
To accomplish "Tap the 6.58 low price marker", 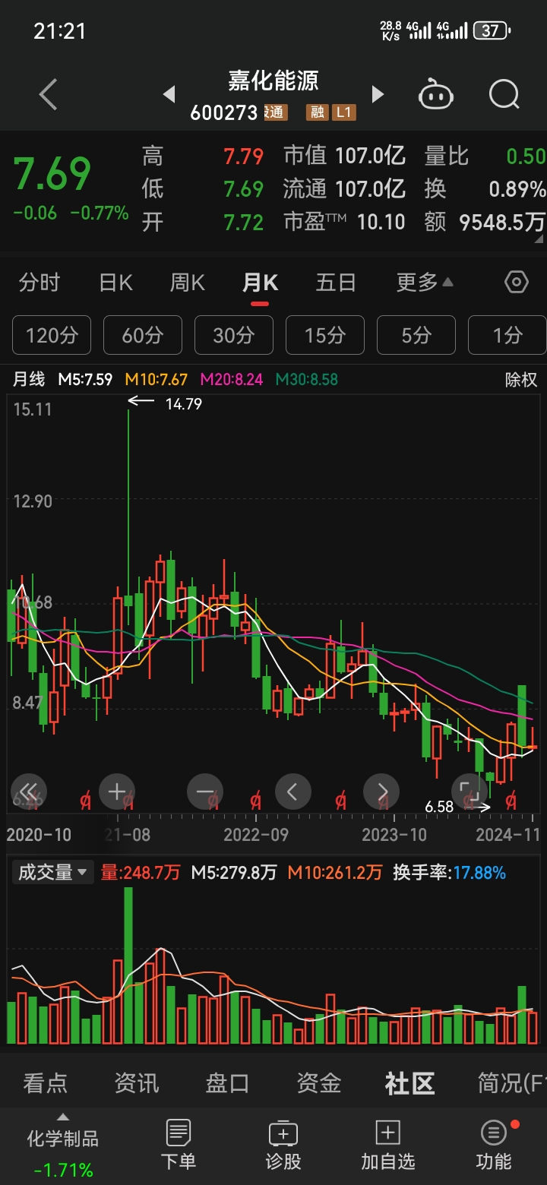I will click(x=439, y=807).
